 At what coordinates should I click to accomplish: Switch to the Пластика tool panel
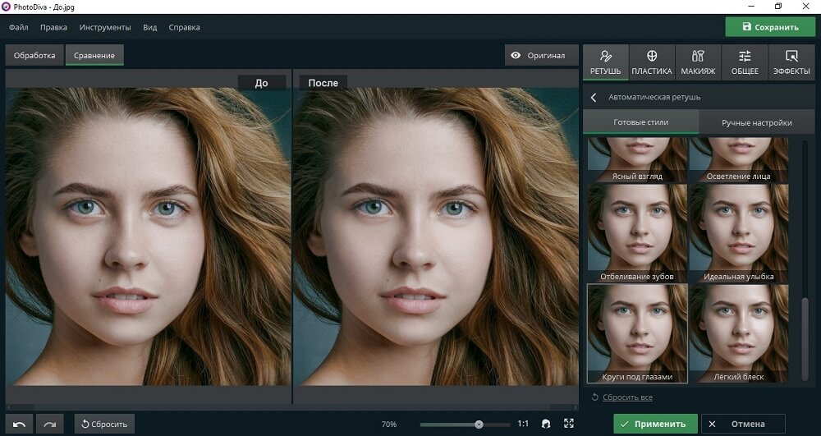coord(652,62)
